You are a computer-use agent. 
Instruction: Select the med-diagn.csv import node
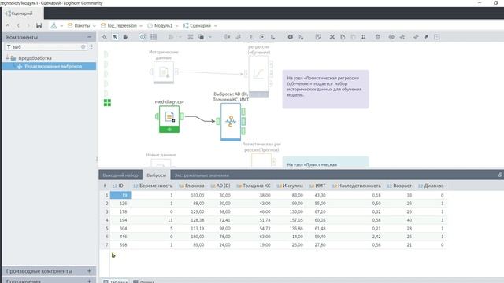pyautogui.click(x=169, y=119)
